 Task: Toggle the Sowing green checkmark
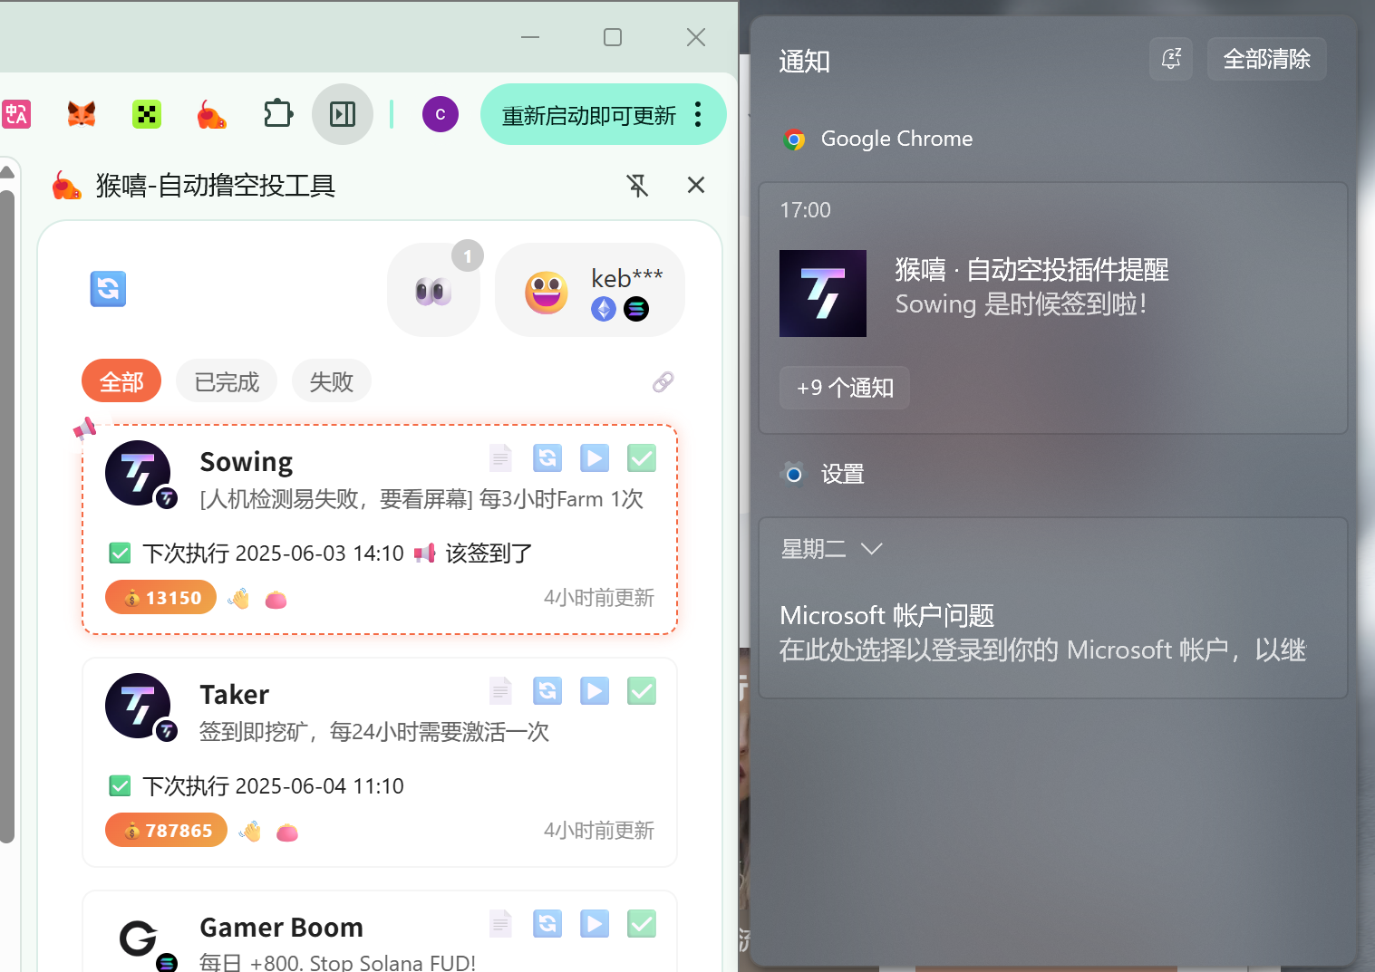pyautogui.click(x=642, y=458)
